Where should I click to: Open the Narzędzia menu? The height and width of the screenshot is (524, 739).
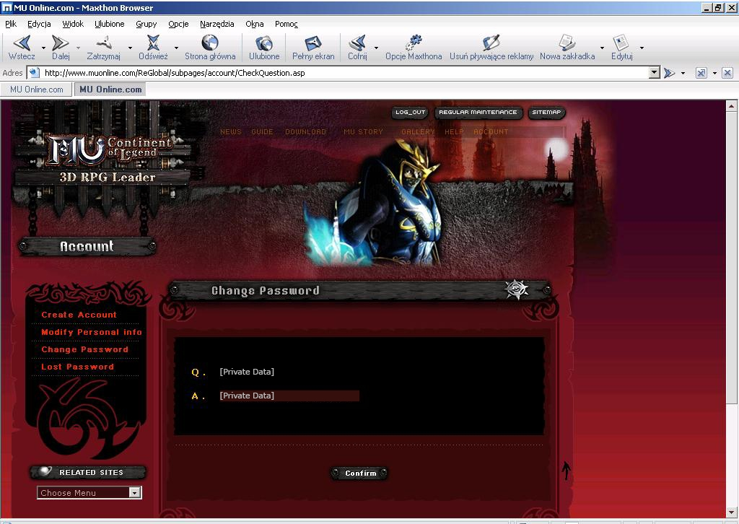tap(217, 24)
